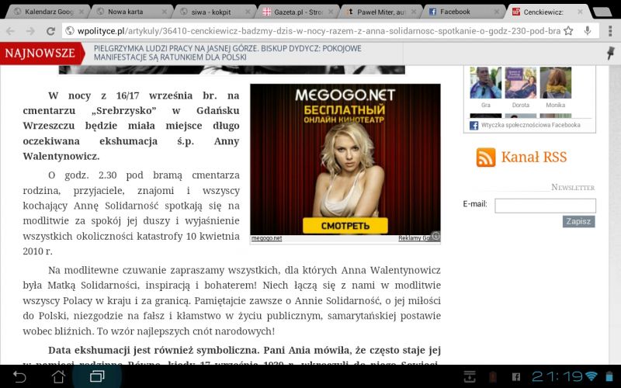621x388 pixels.
Task: Tap the Android home button
Action: 59,376
